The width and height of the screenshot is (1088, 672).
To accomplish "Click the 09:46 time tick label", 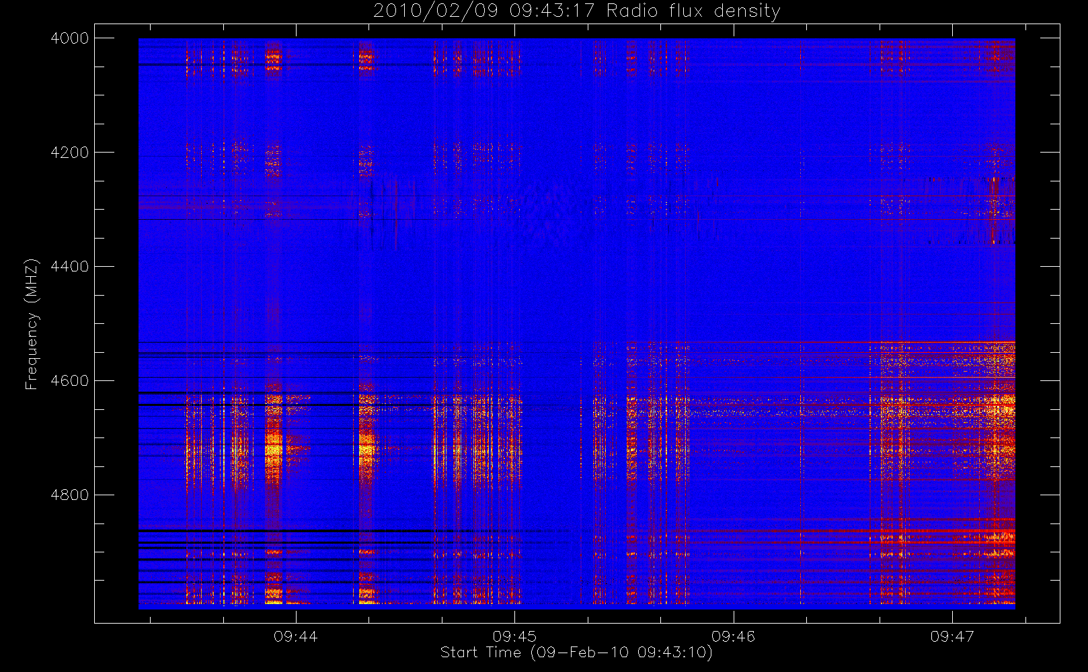I will click(733, 636).
